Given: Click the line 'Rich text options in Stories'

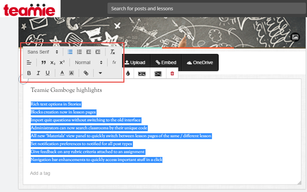Looking at the screenshot, I should click(56, 104).
